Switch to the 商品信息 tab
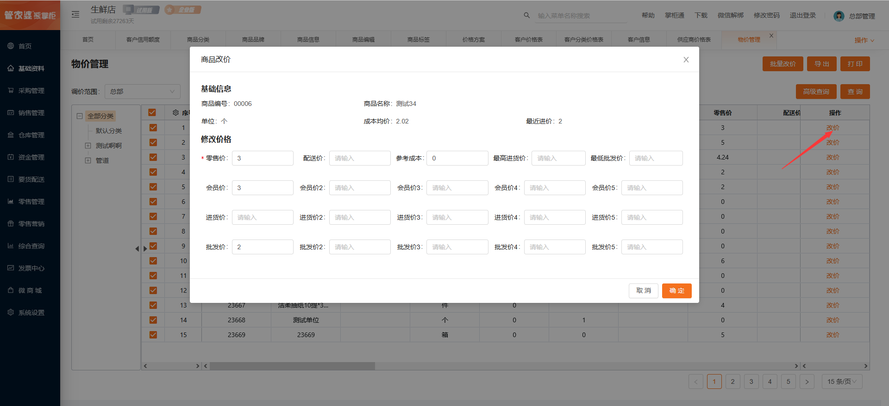Viewport: 889px width, 406px height. coord(308,40)
